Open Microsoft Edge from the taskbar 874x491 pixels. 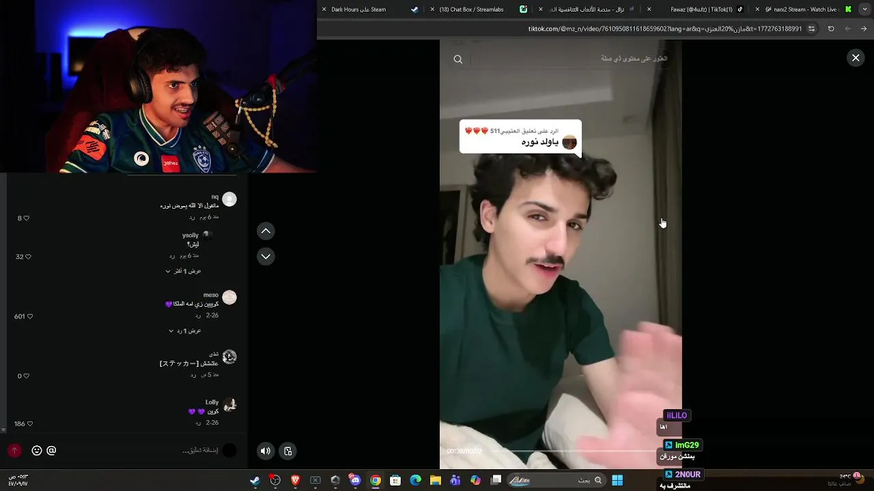tap(415, 480)
